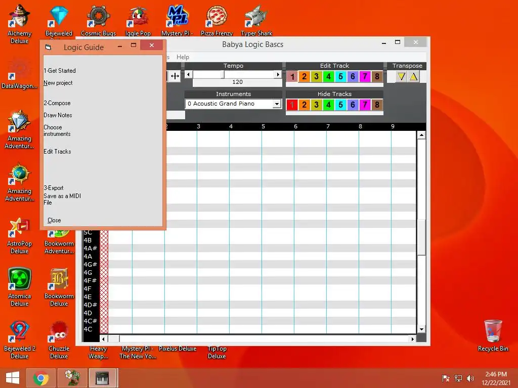Screen dimensions: 518x388
Task: Open Chrome from the taskbar
Action: click(40, 378)
